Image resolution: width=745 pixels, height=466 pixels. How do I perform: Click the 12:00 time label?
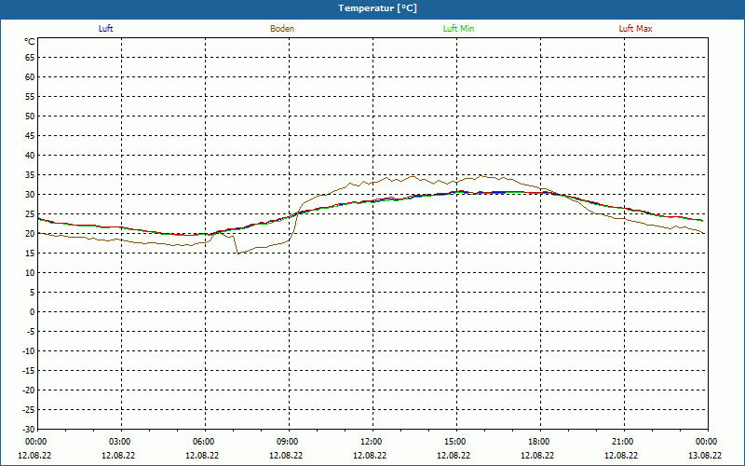tap(372, 442)
